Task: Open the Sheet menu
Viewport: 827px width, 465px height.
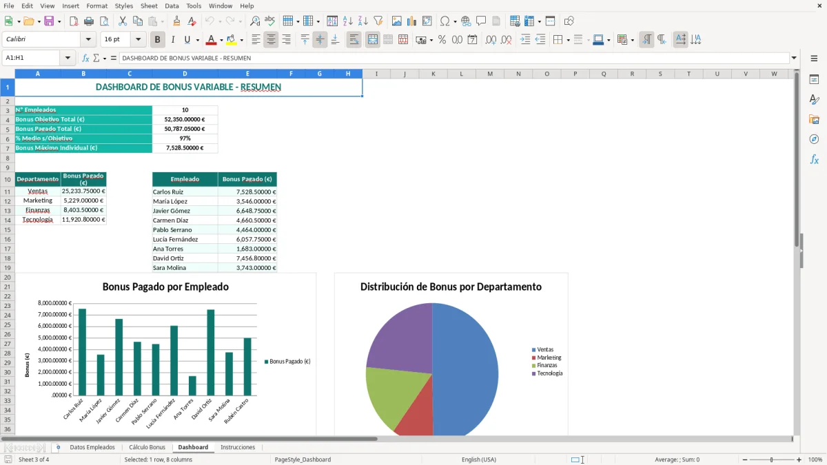Action: tap(149, 6)
